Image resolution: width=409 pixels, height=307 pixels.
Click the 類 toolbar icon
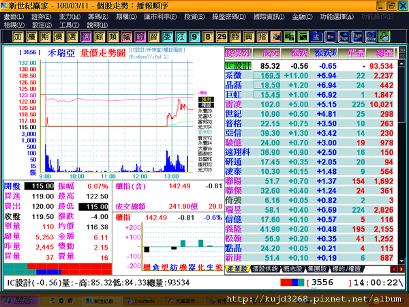pos(112,37)
